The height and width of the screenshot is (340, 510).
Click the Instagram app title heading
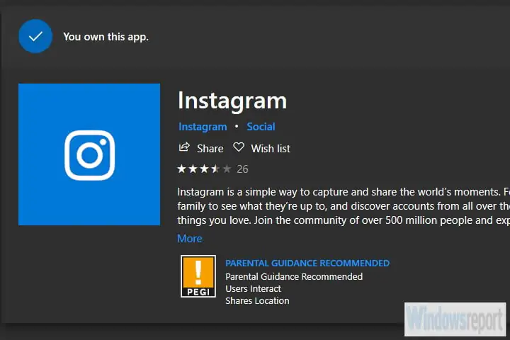[x=232, y=100]
